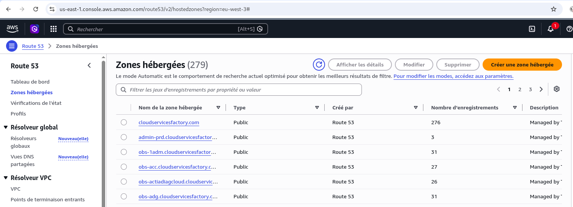Viewport: 573px width, 207px height.
Task: Go to page 2 of results
Action: coord(520,89)
